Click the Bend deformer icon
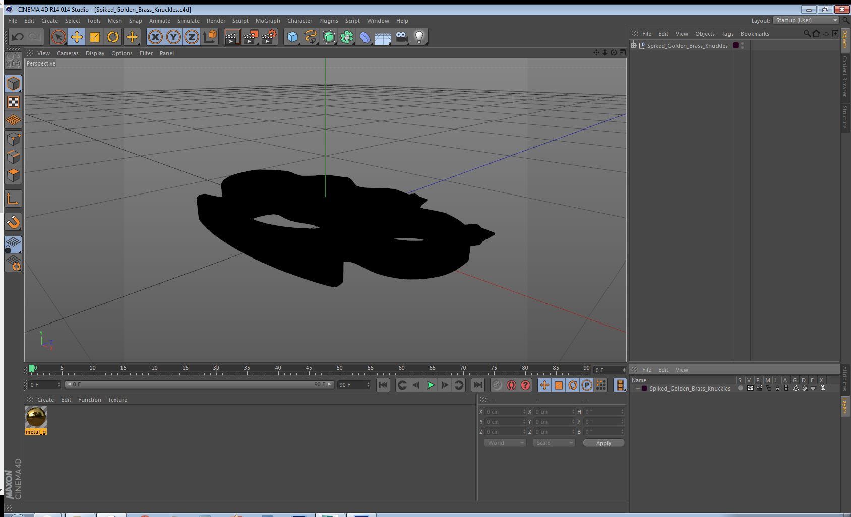 coord(365,37)
